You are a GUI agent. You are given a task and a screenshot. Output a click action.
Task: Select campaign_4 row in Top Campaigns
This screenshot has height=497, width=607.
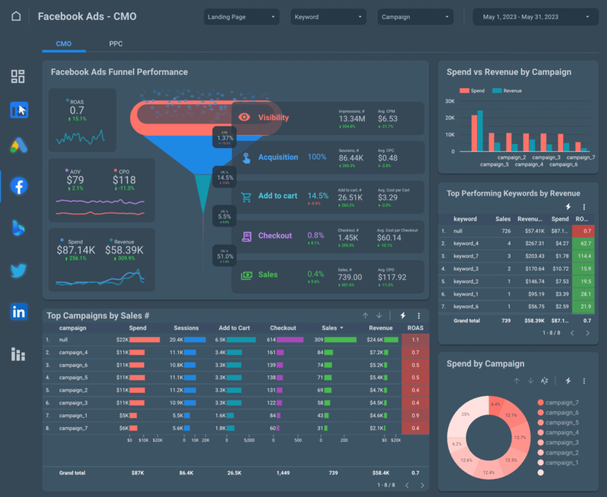pyautogui.click(x=236, y=353)
